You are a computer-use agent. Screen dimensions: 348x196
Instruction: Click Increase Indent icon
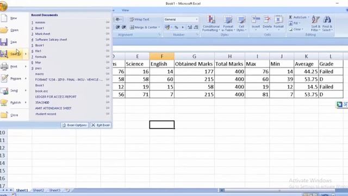124,27
